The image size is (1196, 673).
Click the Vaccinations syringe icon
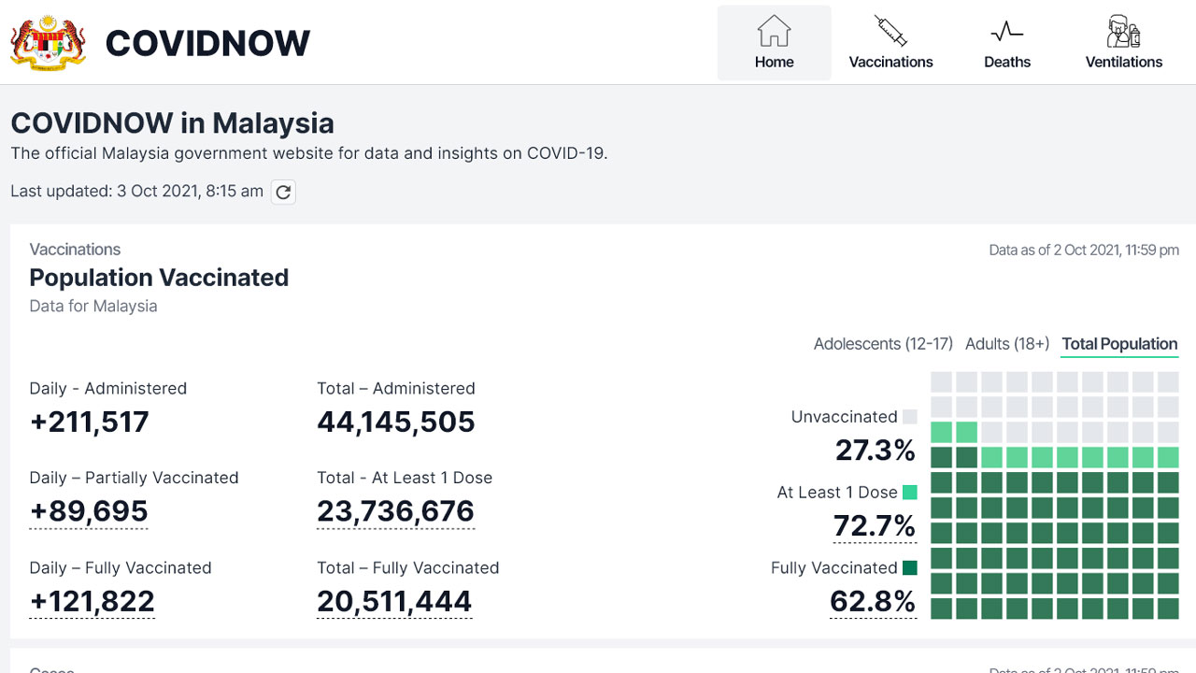(x=890, y=31)
